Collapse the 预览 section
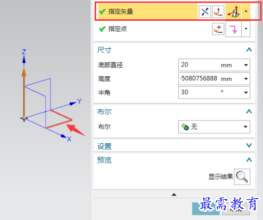The height and width of the screenshot is (220, 263). click(249, 160)
